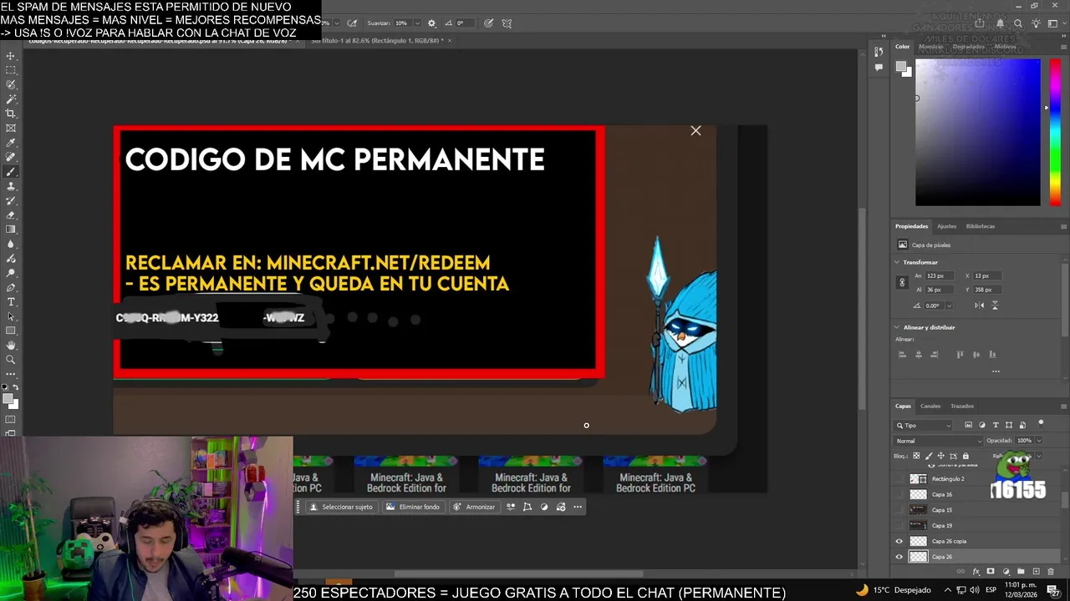Switch to the Bibliotecas tab
This screenshot has height=601, width=1070.
point(981,226)
